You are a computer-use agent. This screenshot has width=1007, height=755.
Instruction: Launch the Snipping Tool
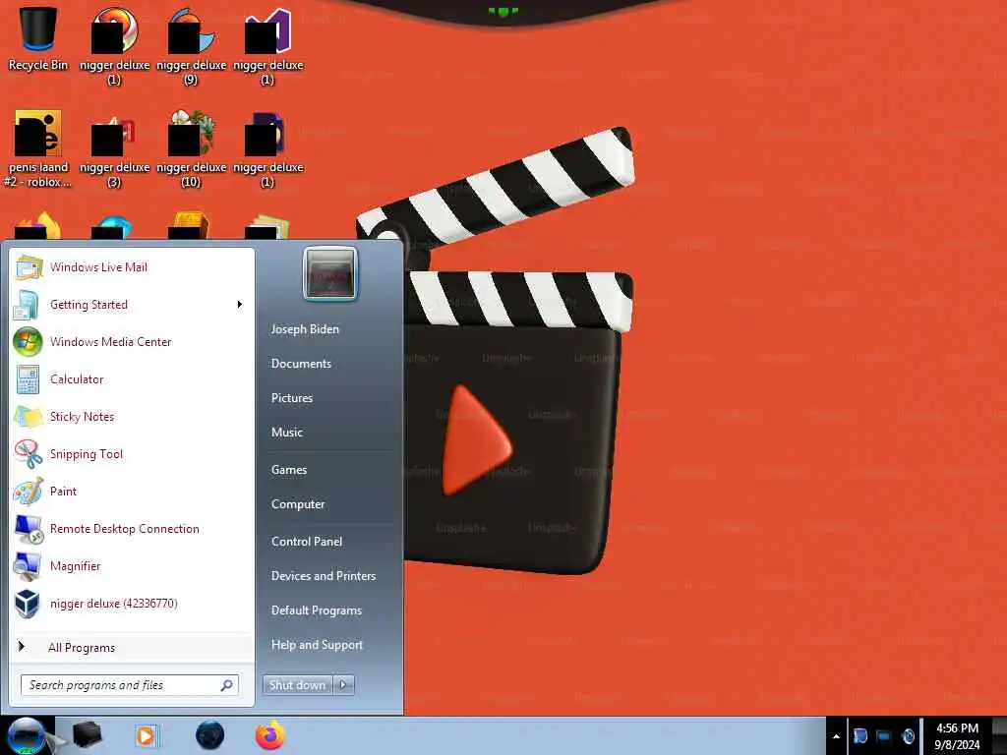(132, 453)
